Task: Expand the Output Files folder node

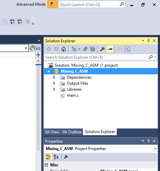Action: click(x=54, y=83)
